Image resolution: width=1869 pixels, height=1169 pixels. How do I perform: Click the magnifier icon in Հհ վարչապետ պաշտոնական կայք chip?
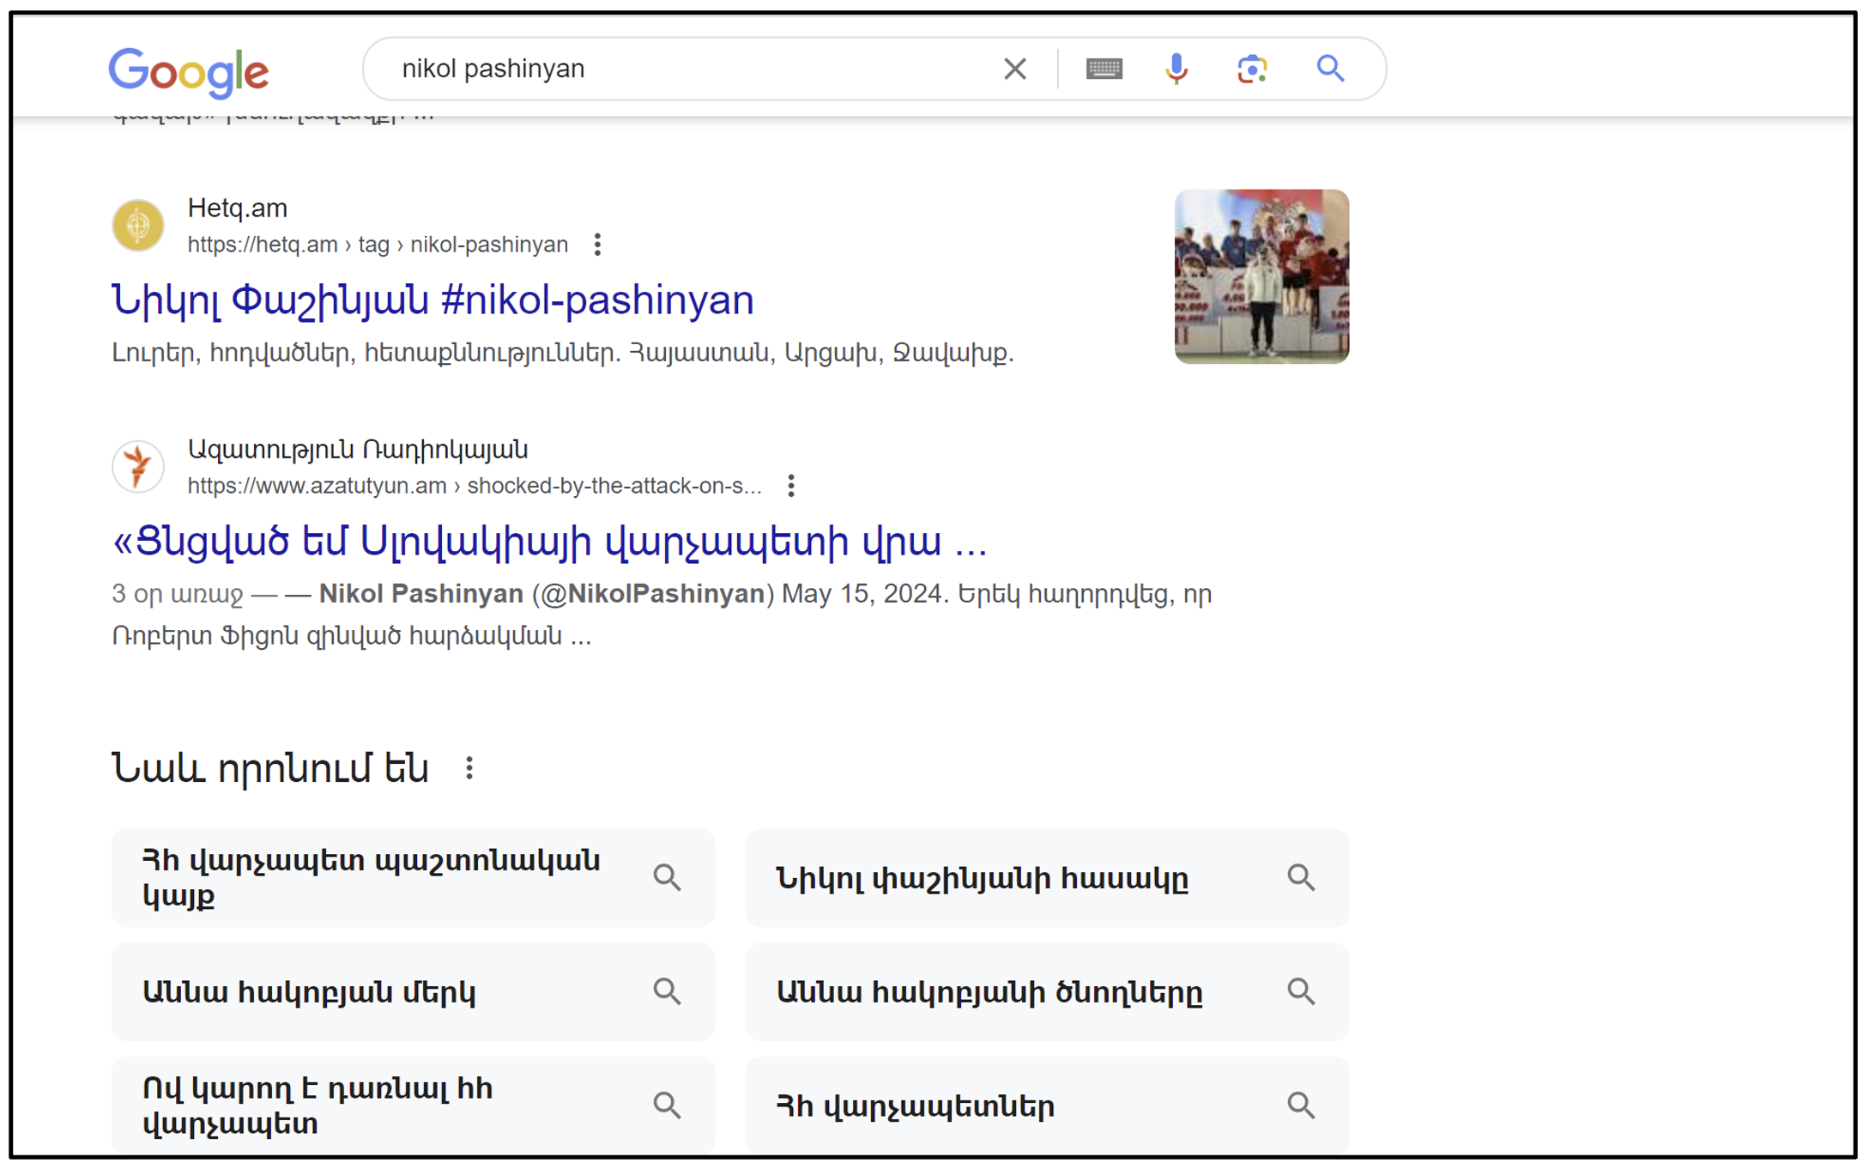tap(667, 877)
